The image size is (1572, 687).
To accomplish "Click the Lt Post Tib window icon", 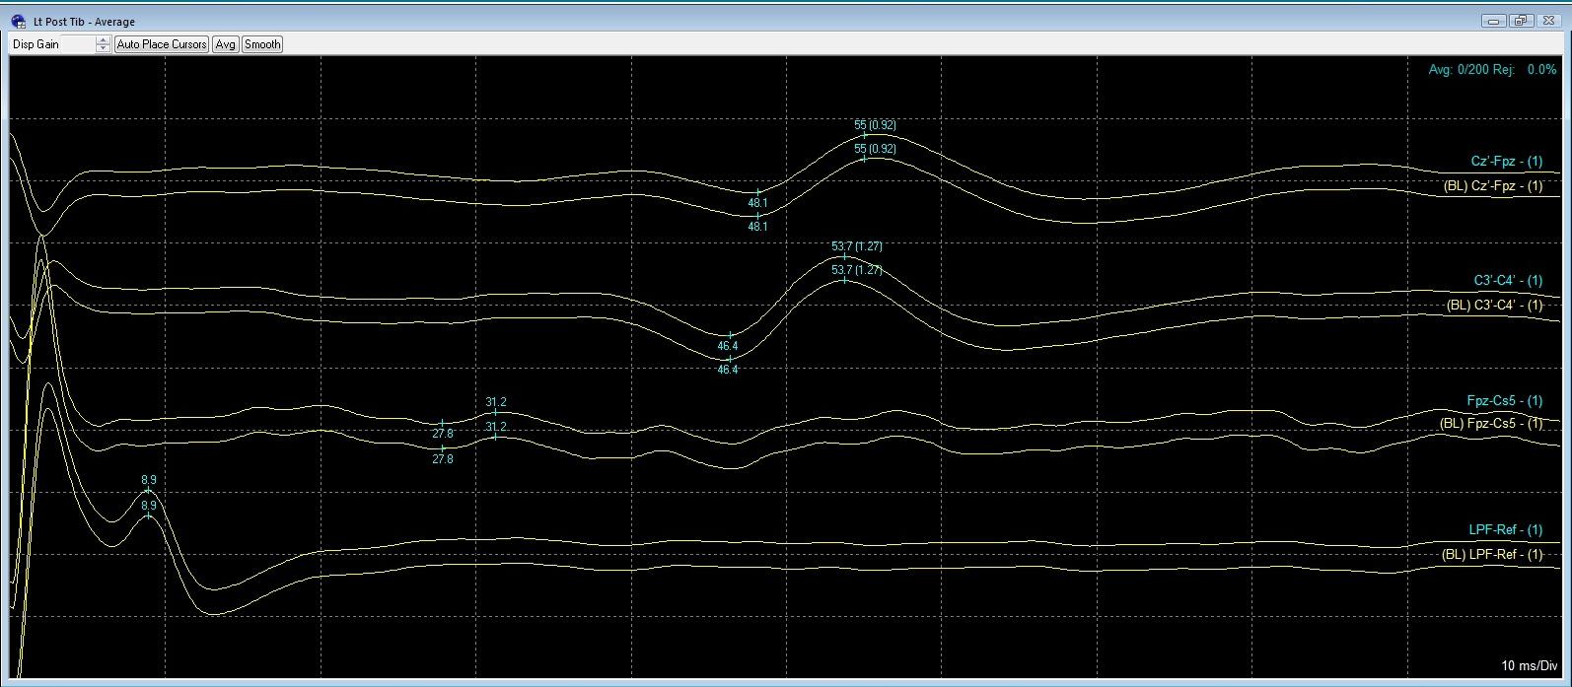I will click(x=18, y=21).
